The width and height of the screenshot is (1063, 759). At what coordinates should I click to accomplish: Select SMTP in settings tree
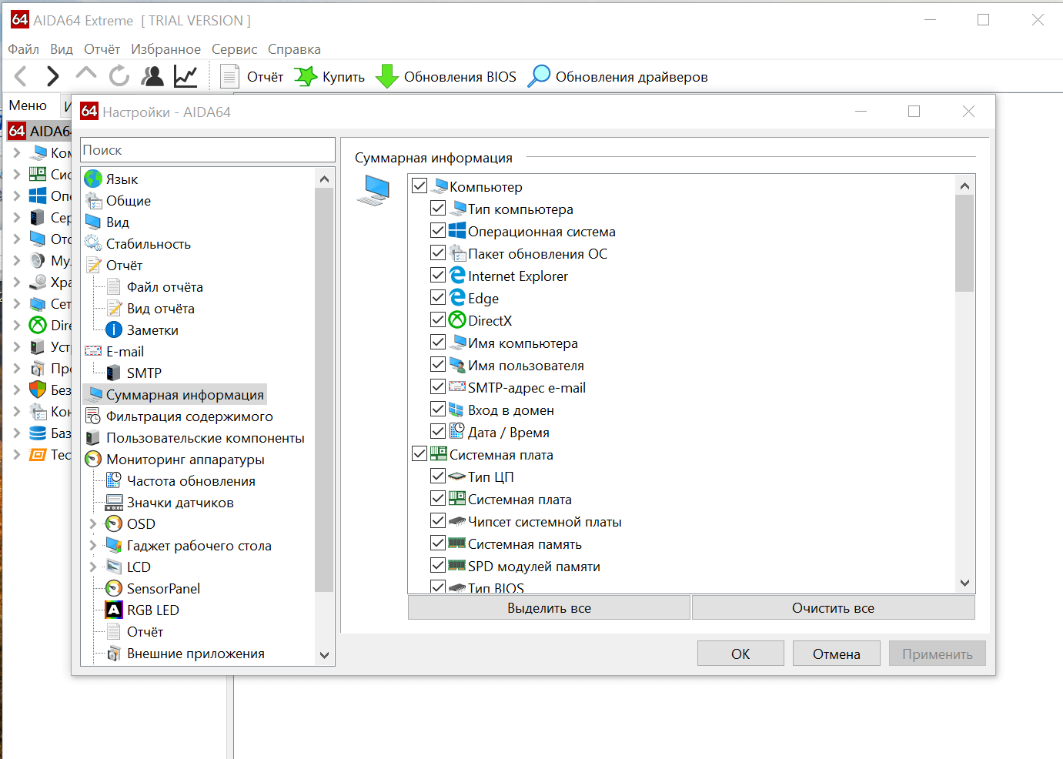144,373
